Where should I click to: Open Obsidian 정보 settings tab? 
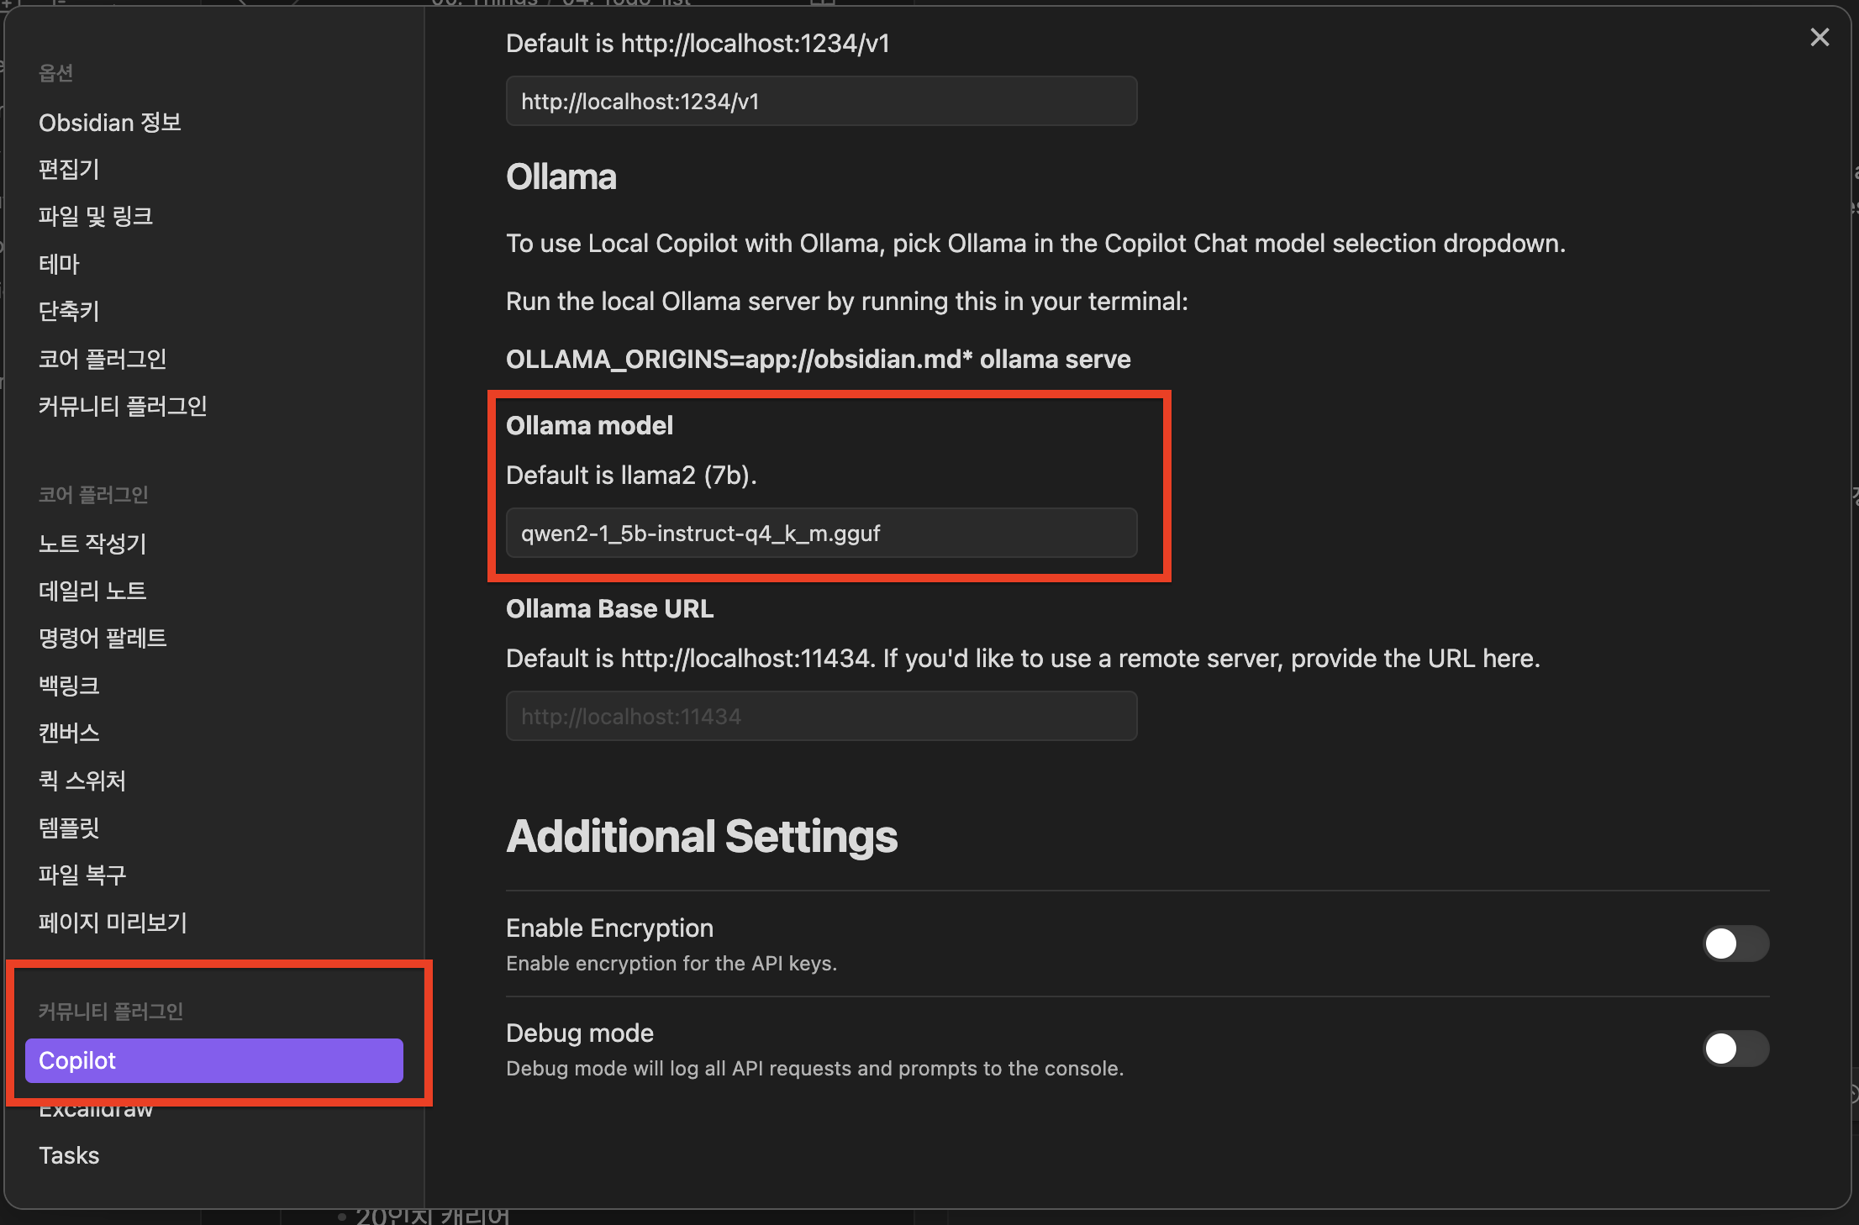click(110, 123)
